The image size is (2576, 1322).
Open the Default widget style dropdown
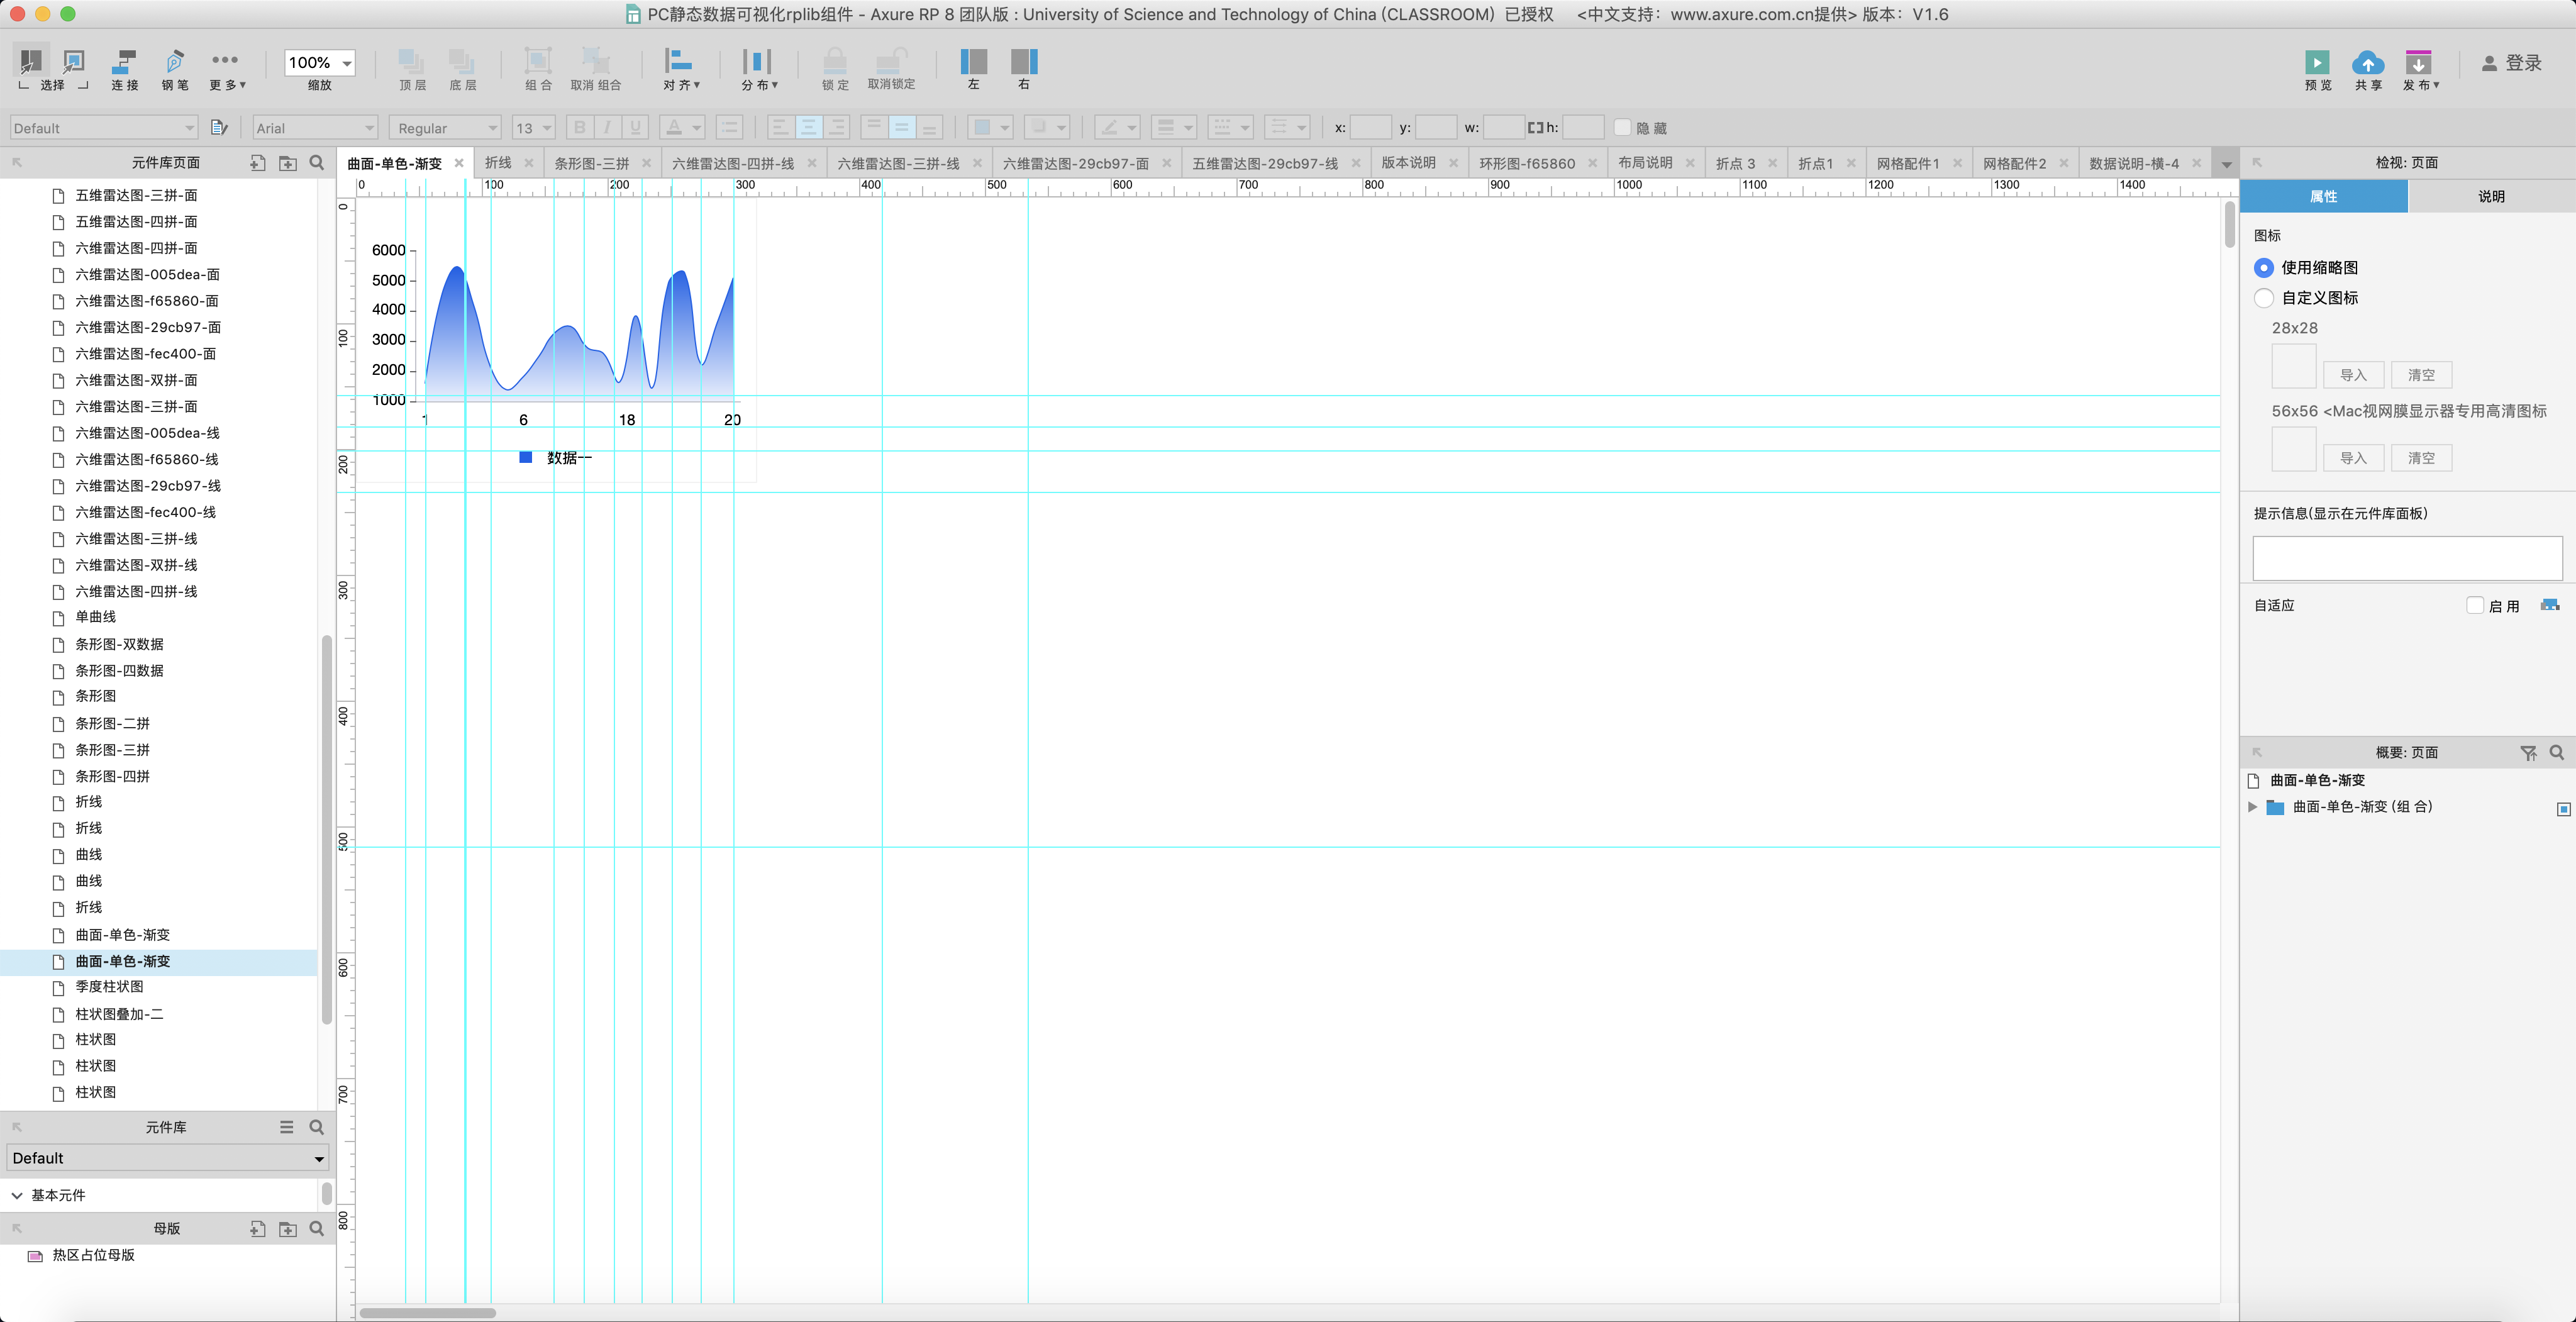pos(104,128)
